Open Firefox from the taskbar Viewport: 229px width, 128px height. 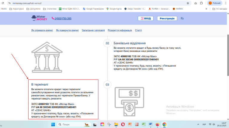click(157, 124)
